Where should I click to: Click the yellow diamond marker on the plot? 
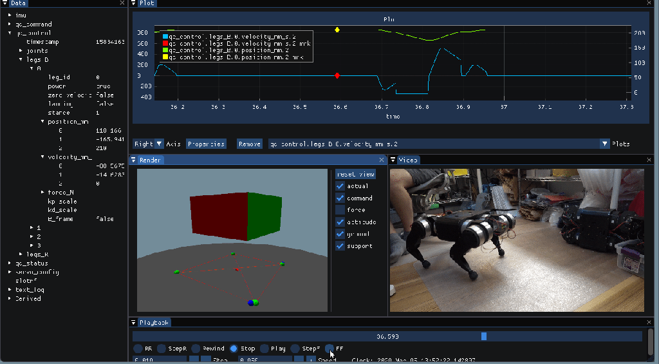(x=337, y=30)
